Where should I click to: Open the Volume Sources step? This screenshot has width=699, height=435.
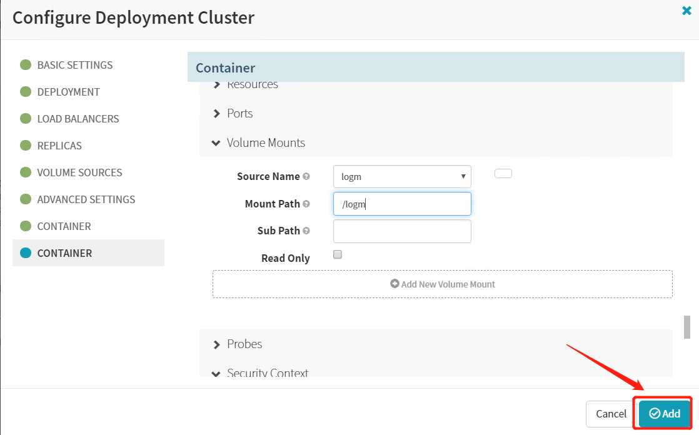tap(79, 172)
